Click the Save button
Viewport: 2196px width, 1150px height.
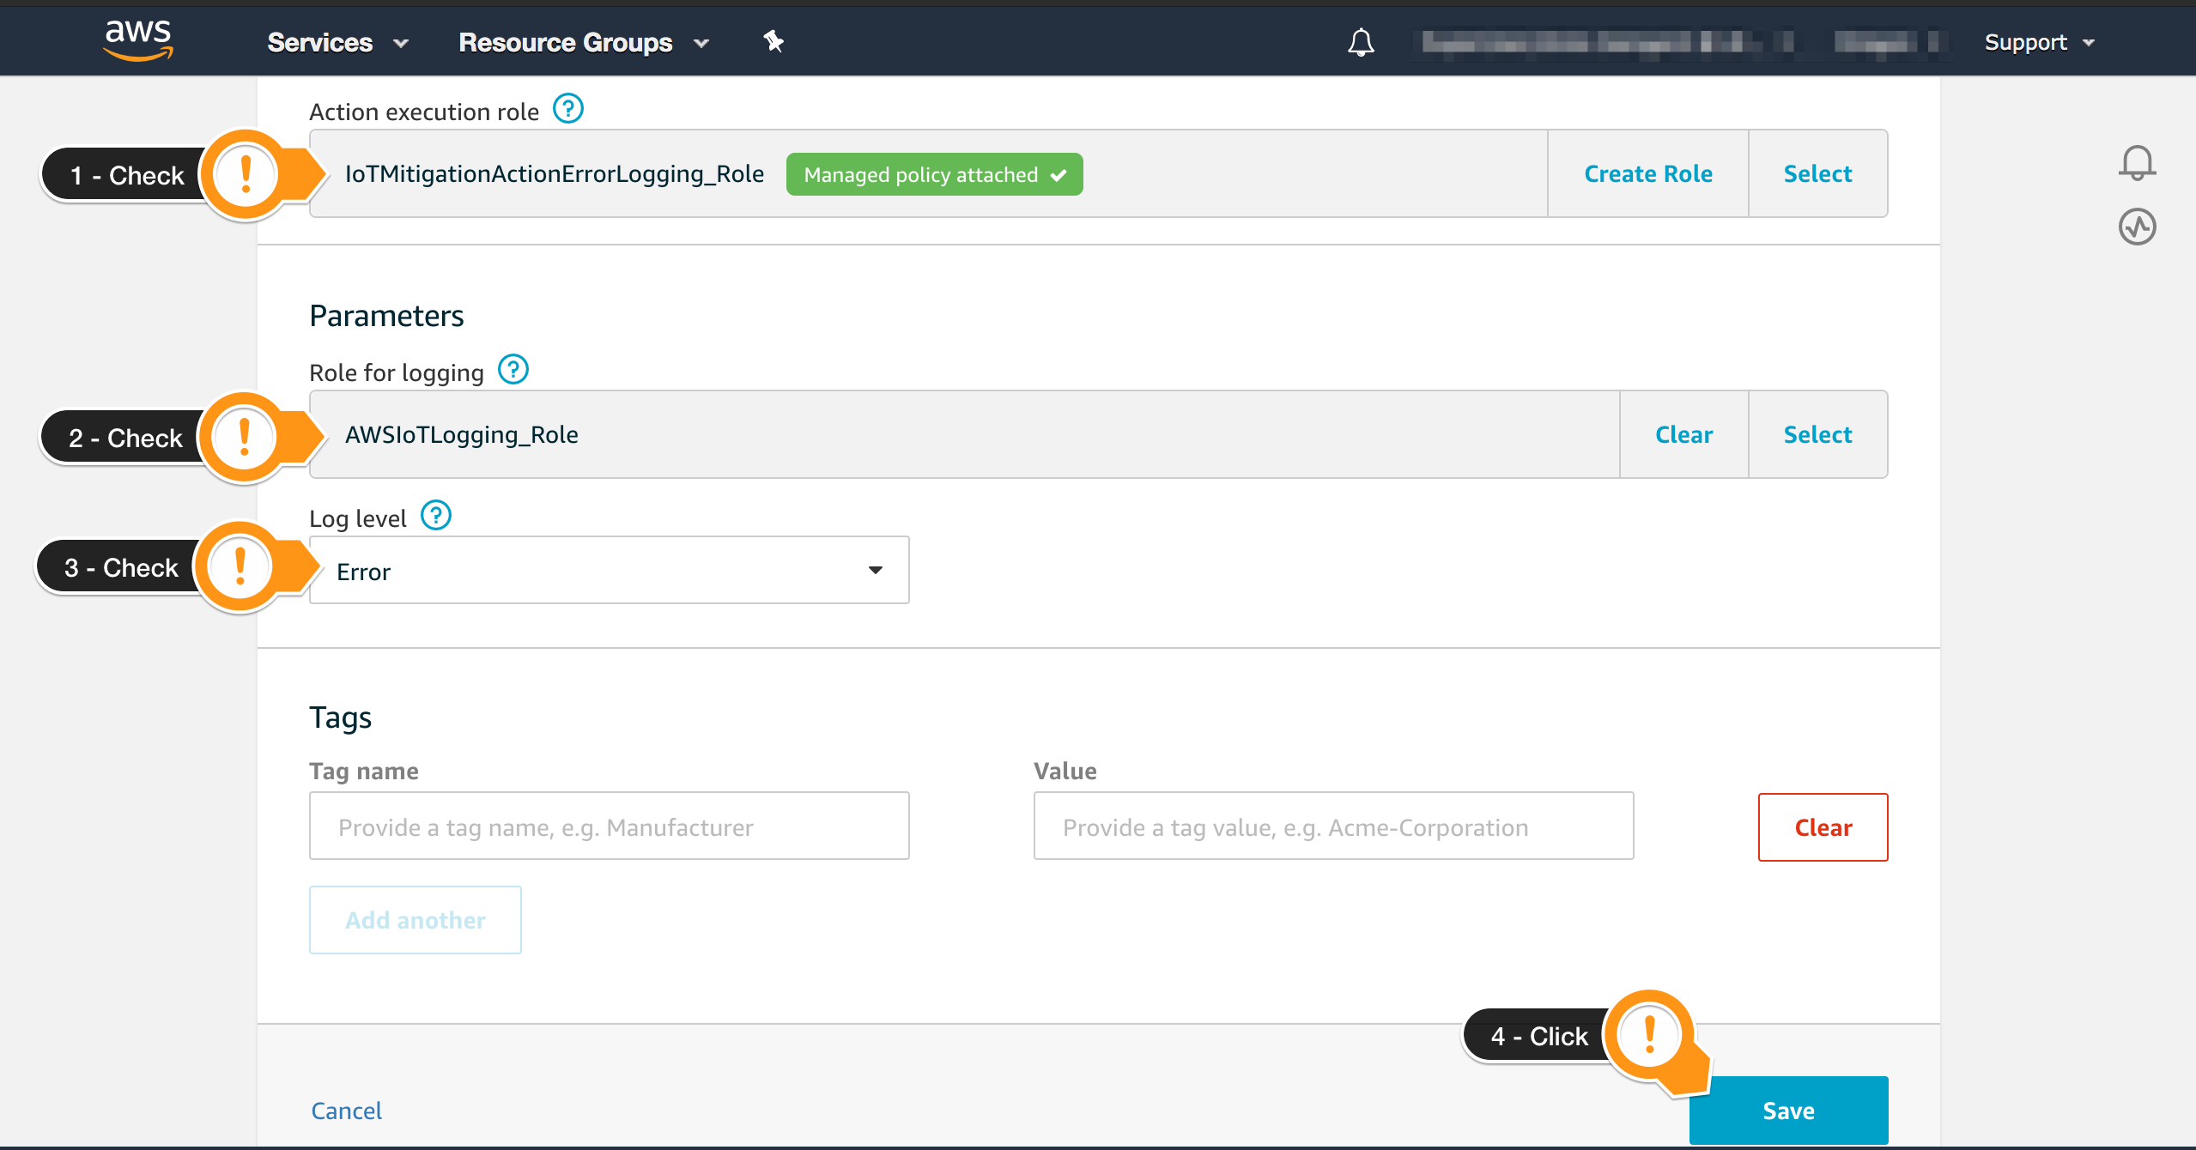[x=1788, y=1110]
